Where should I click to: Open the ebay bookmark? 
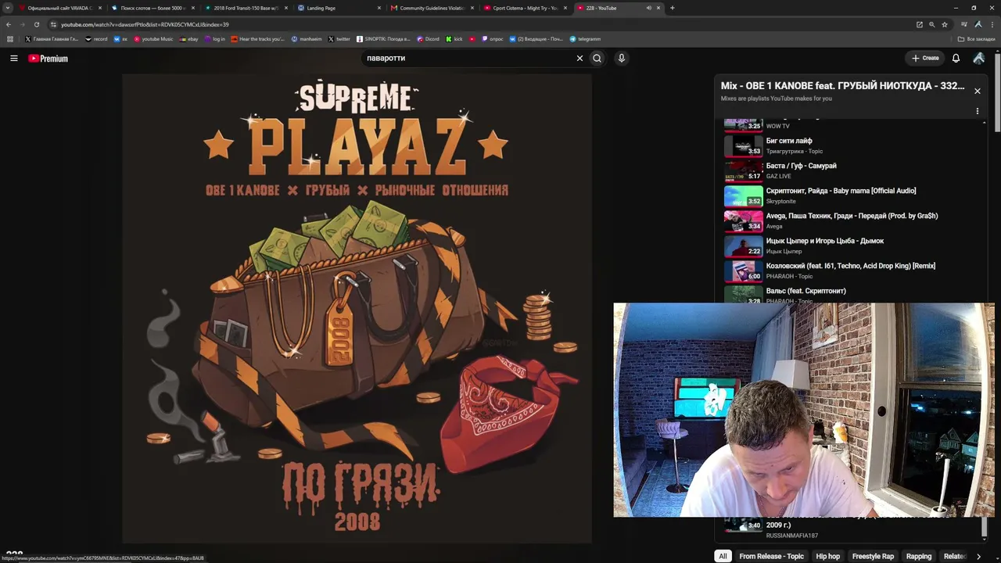(x=188, y=38)
